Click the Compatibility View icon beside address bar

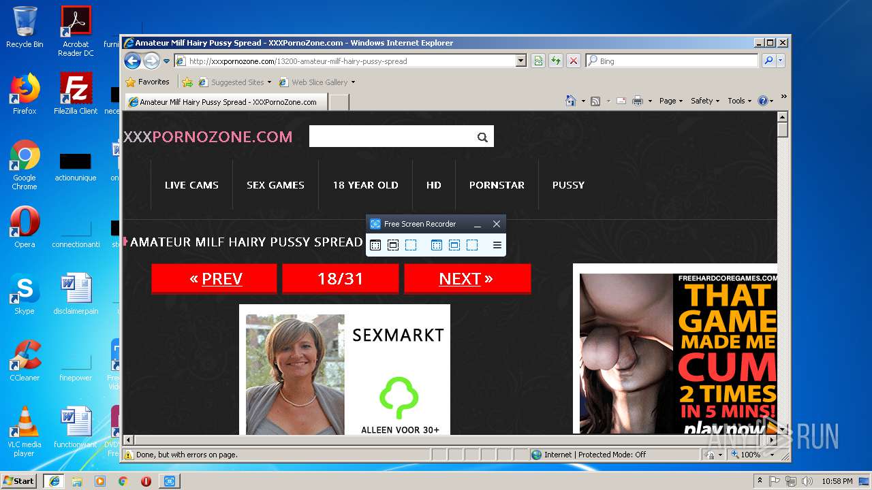click(x=538, y=61)
